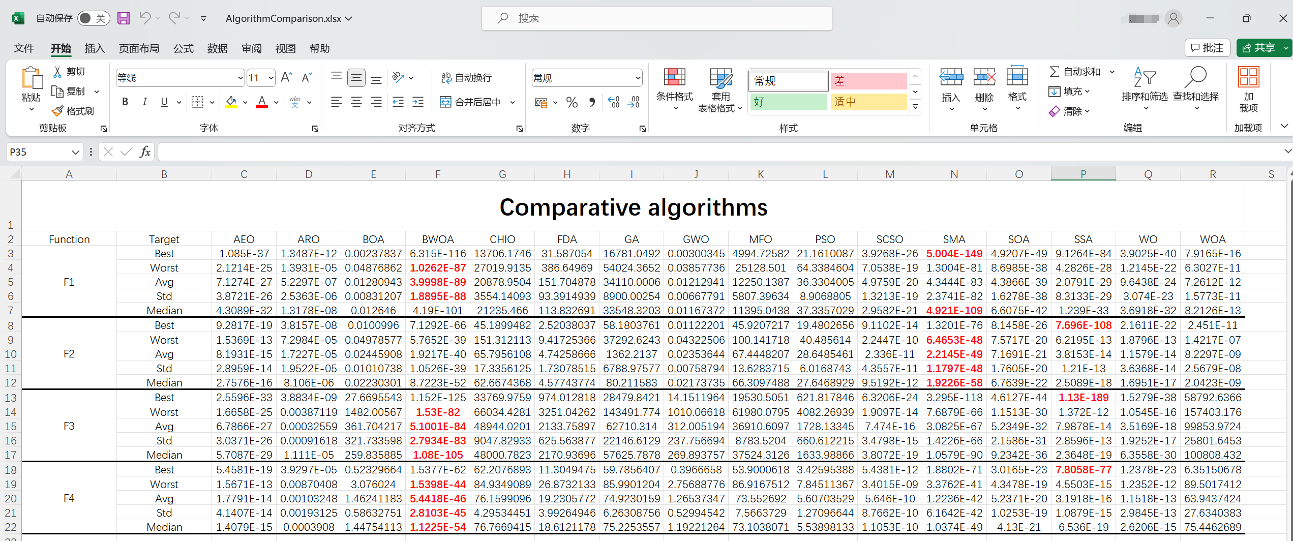Click the percent style icon

pyautogui.click(x=572, y=102)
